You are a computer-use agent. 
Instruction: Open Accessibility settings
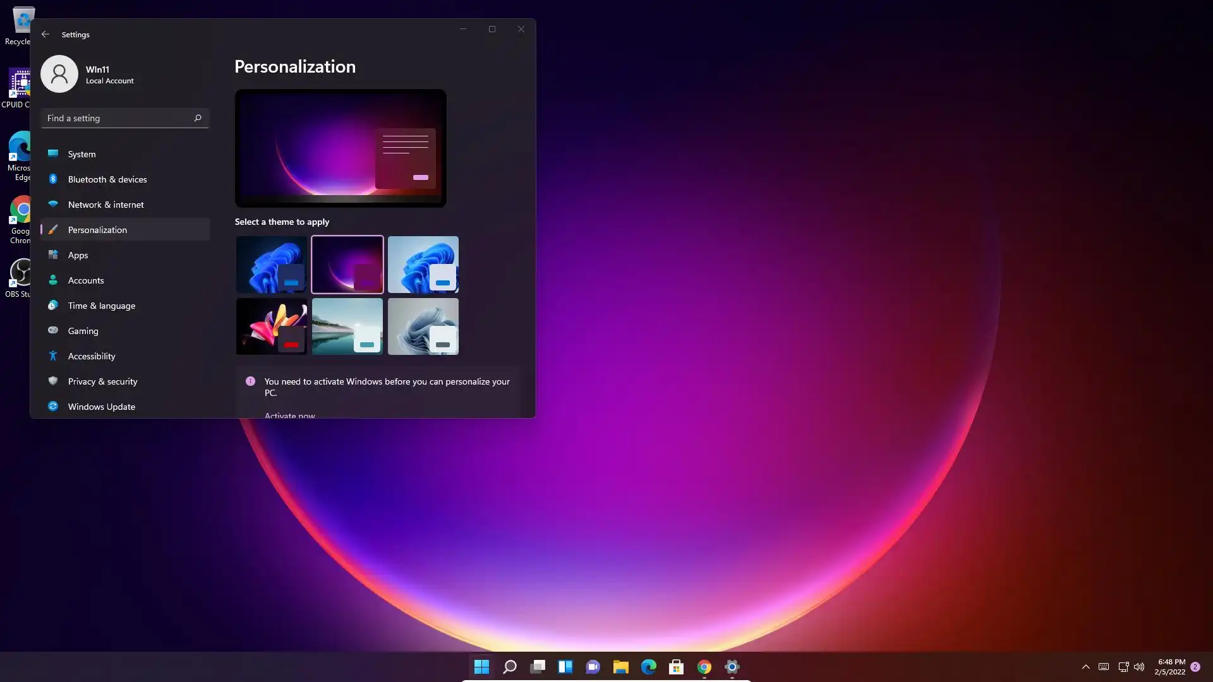[x=92, y=356]
